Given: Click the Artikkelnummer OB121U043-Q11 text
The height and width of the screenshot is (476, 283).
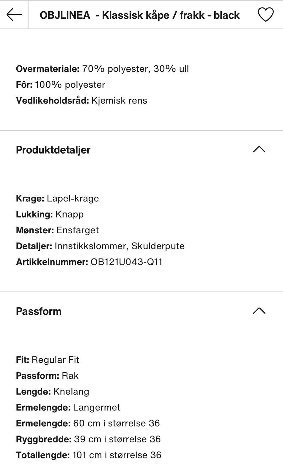Looking at the screenshot, I should [x=89, y=262].
